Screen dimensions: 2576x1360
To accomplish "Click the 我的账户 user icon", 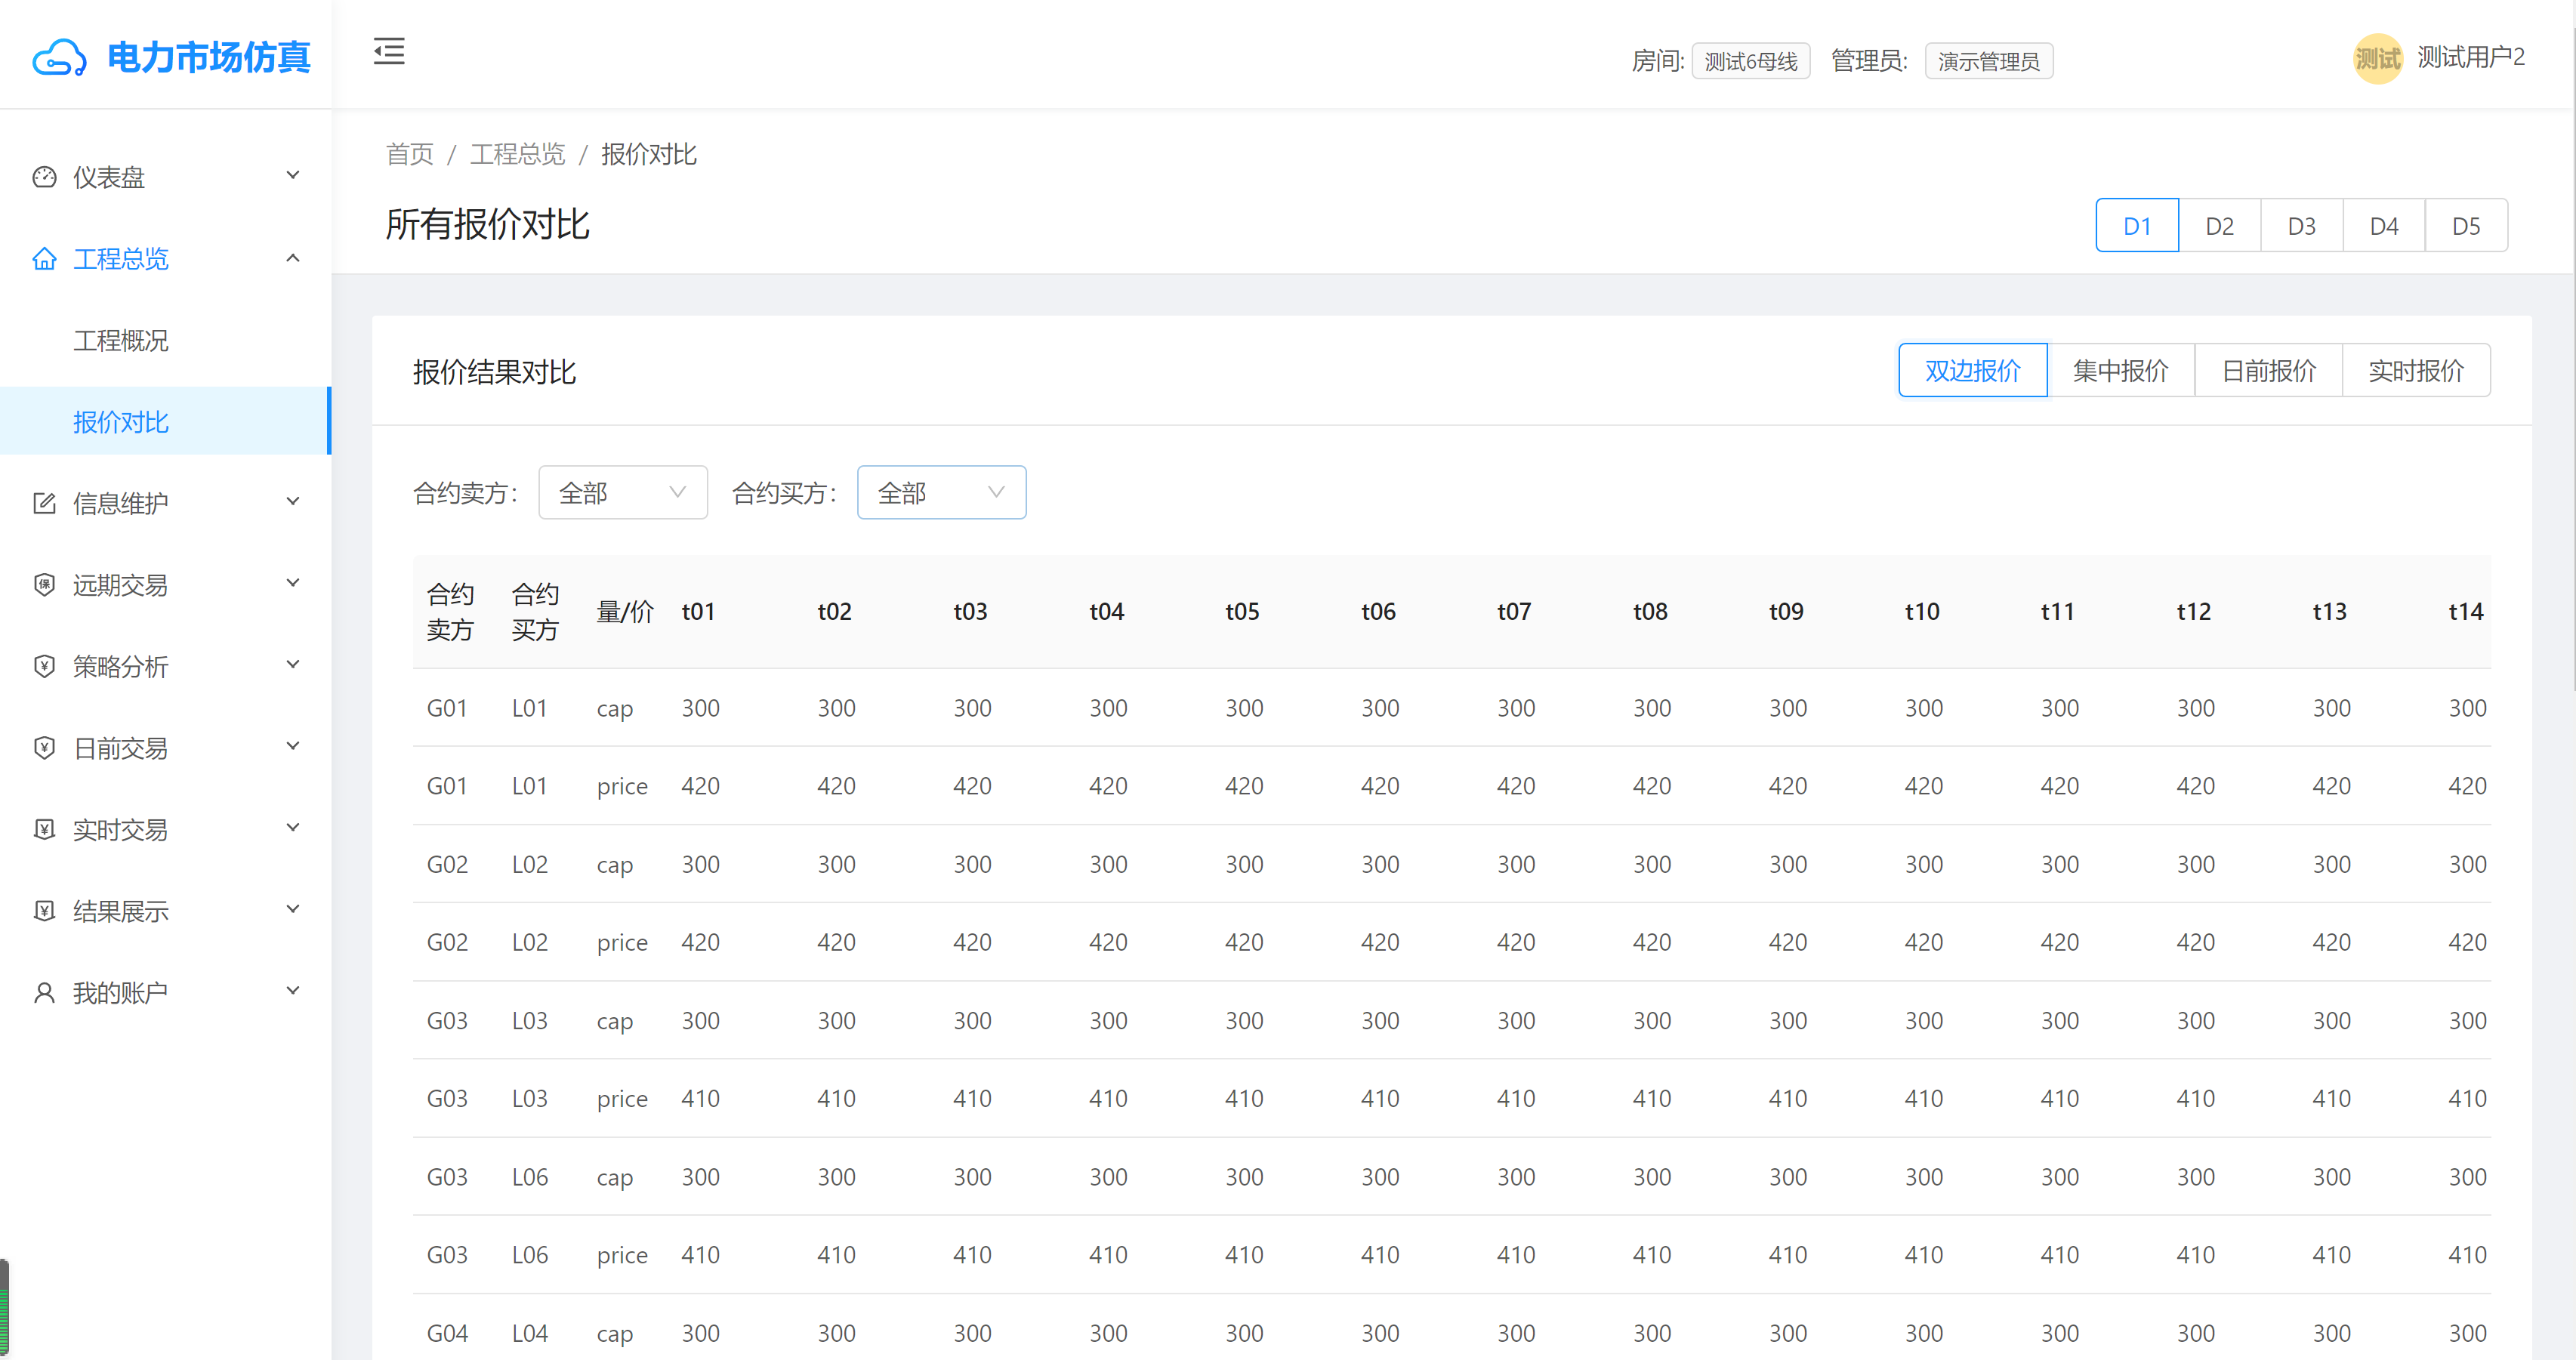I will (44, 993).
